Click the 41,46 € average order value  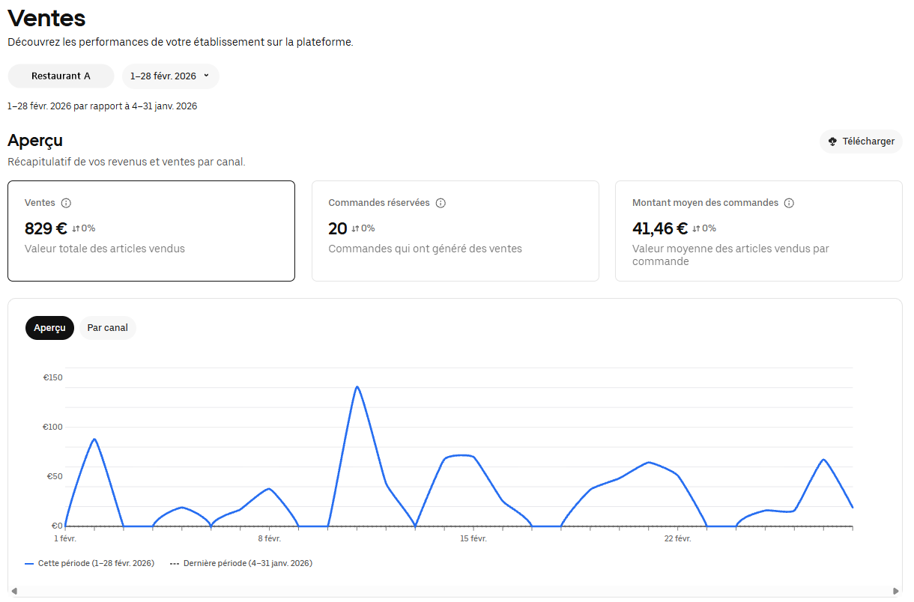click(660, 228)
